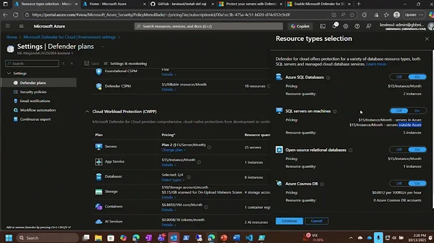Click the Databases plan icon
The width and height of the screenshot is (434, 243).
[x=98, y=177]
